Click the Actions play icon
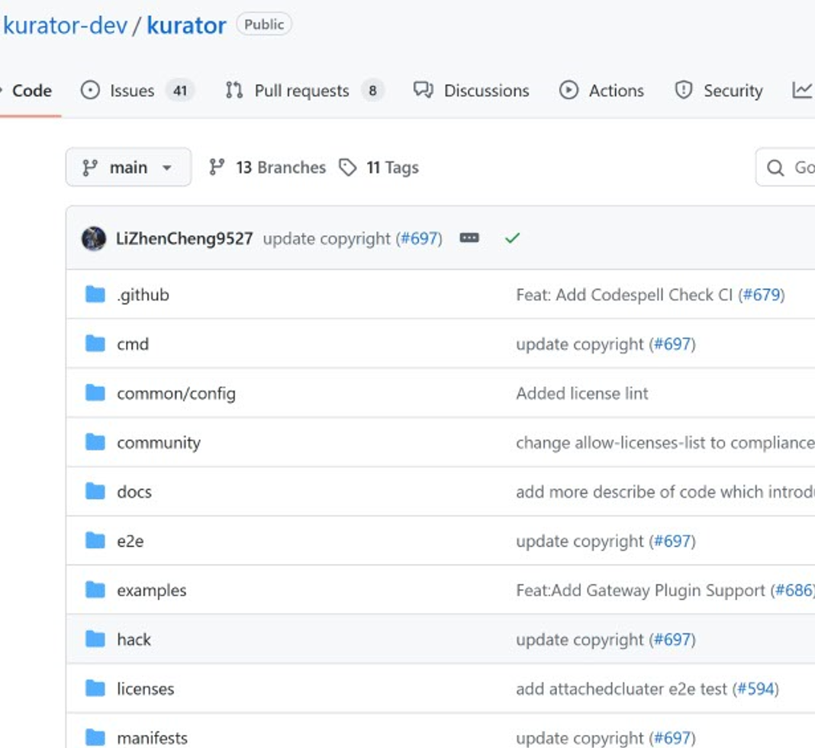The image size is (815, 748). tap(569, 90)
